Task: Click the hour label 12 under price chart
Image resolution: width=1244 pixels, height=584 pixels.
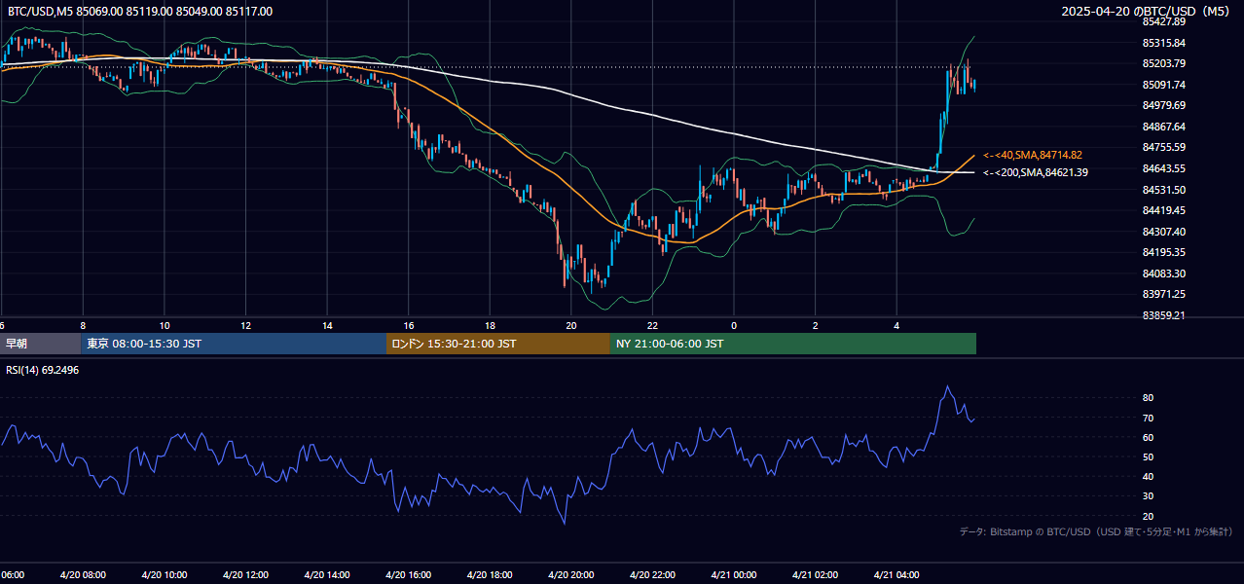Action: 246,326
